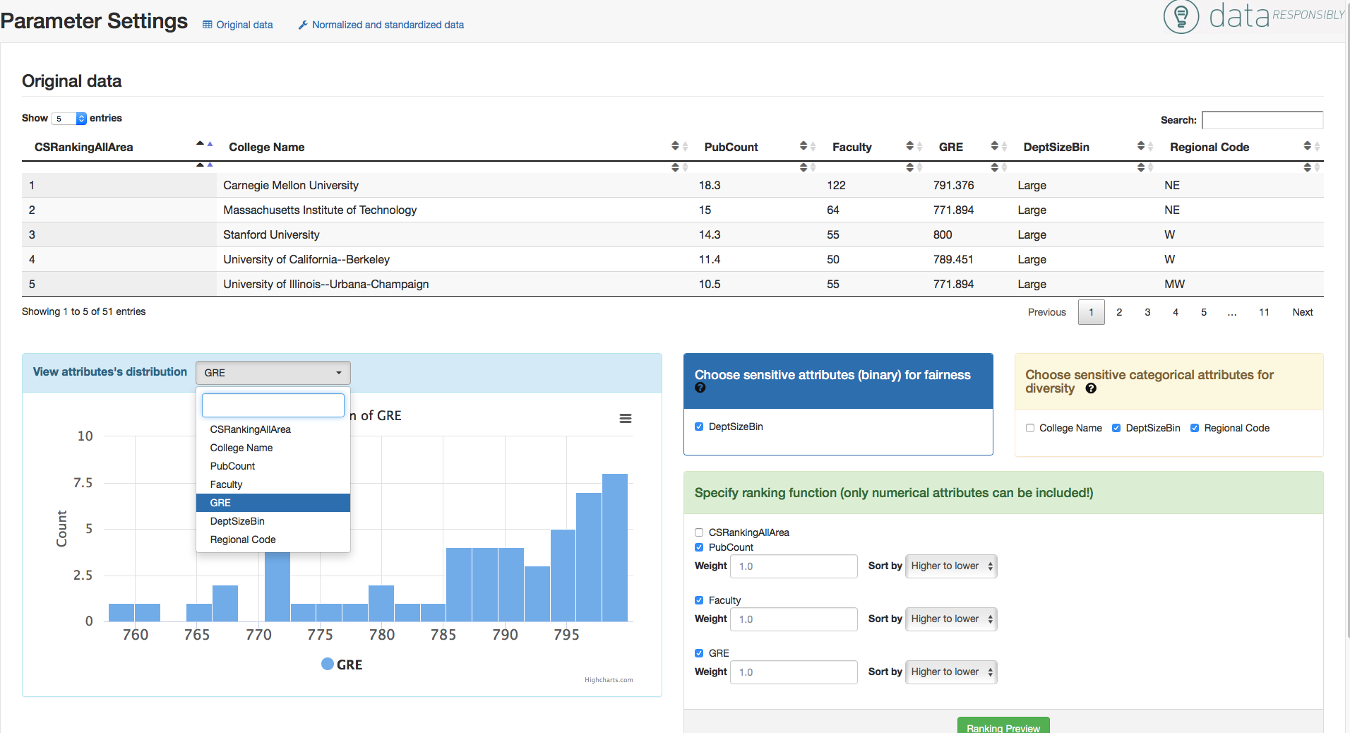Click sort arrows on PubCount column
This screenshot has height=733, width=1350.
click(808, 146)
